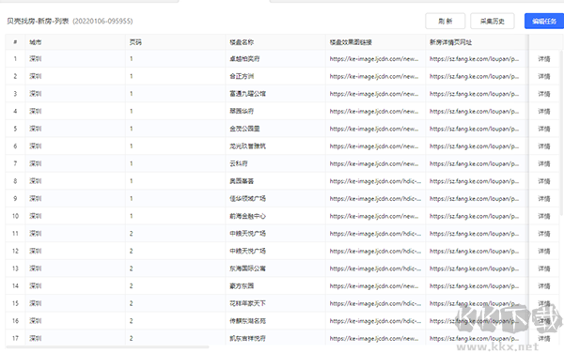
Task: Click the blue 编辑任务 button
Action: [544, 22]
